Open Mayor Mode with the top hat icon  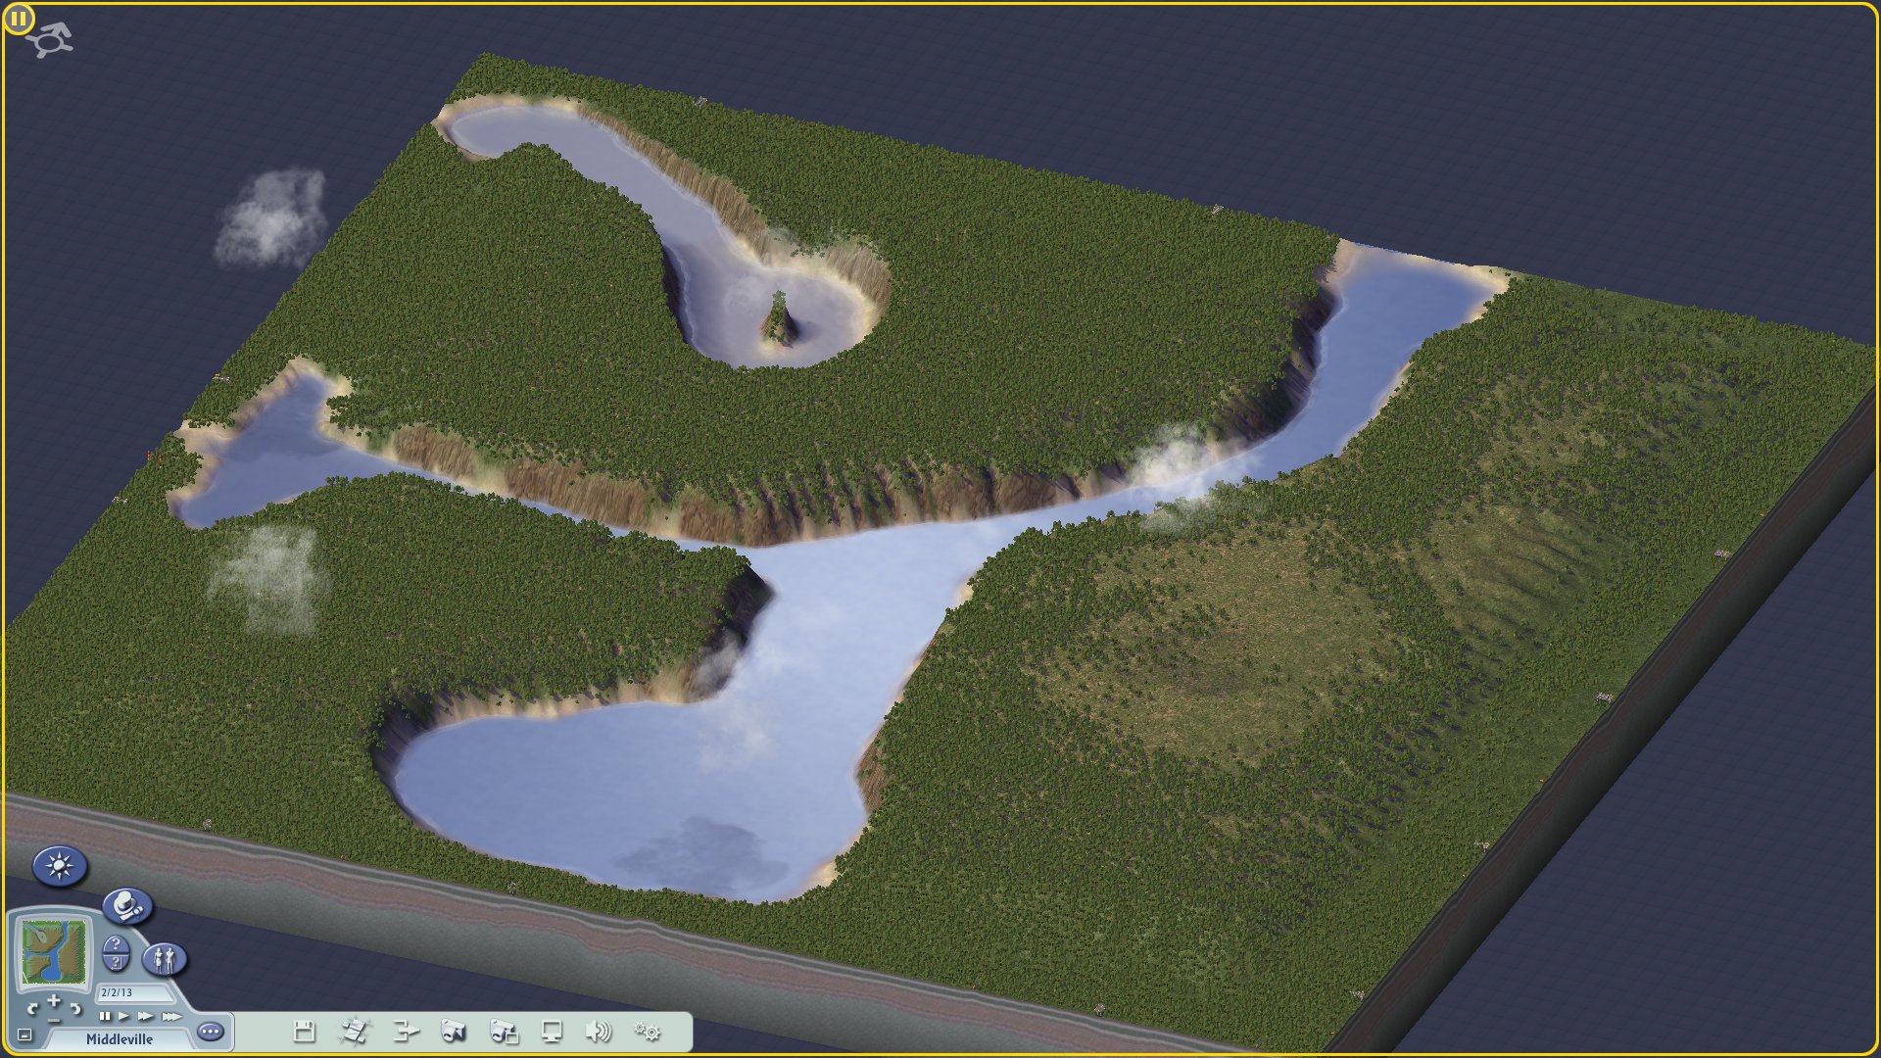coord(127,907)
